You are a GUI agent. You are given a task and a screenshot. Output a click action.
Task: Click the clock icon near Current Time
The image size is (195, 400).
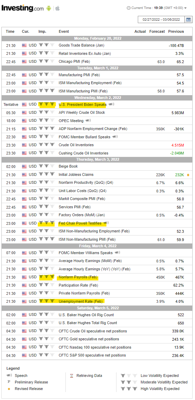[129, 8]
